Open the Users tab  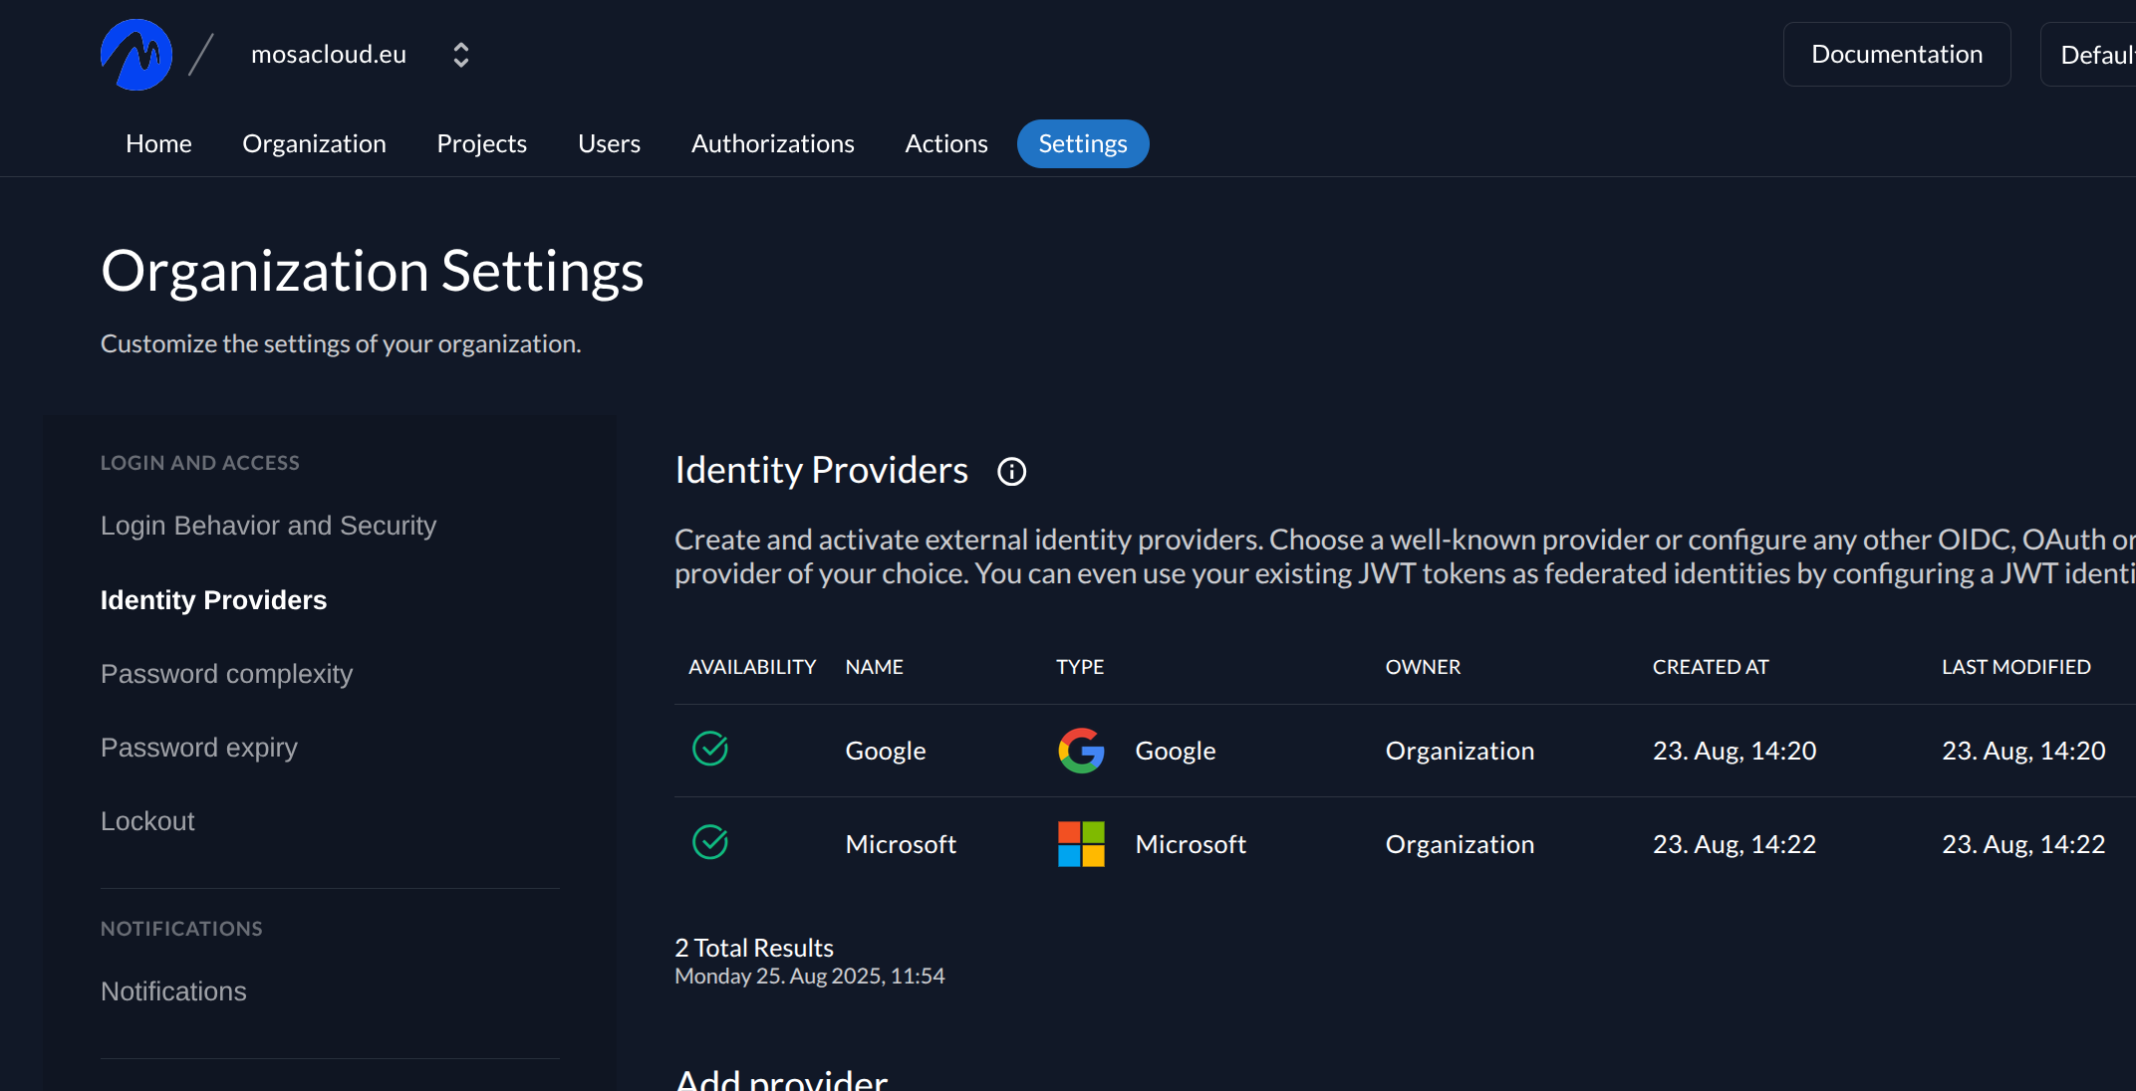(x=609, y=143)
